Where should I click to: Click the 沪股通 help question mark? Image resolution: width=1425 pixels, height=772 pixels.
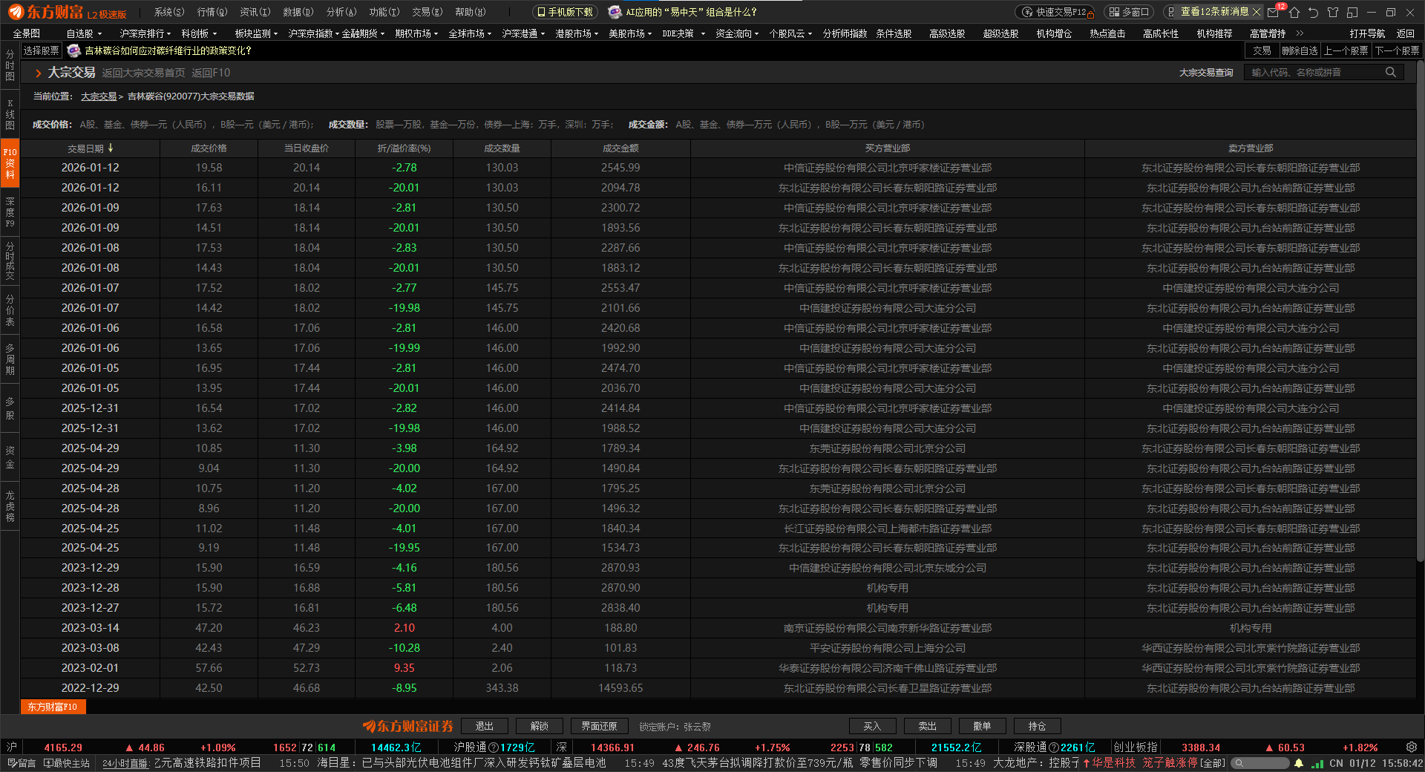(x=494, y=748)
